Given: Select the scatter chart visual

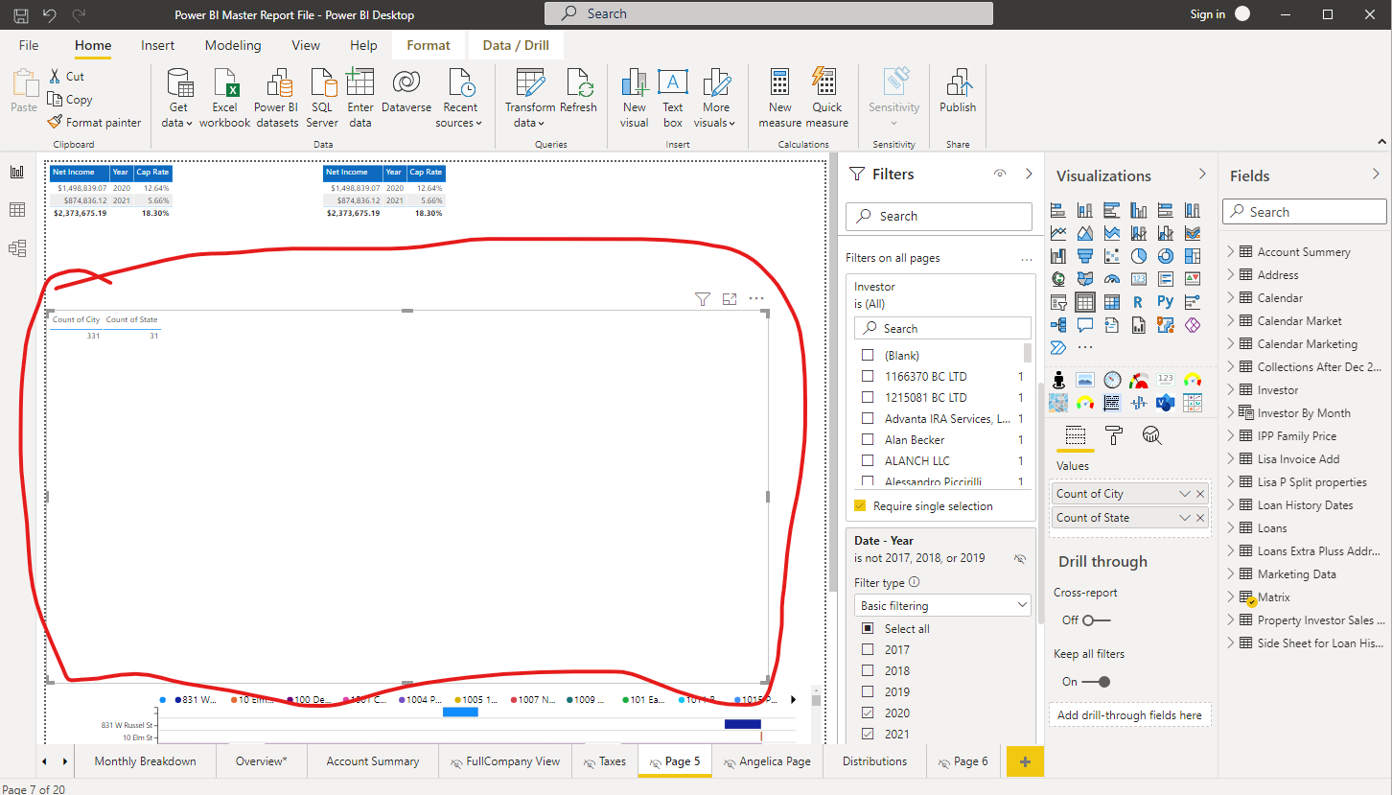Looking at the screenshot, I should click(1112, 256).
